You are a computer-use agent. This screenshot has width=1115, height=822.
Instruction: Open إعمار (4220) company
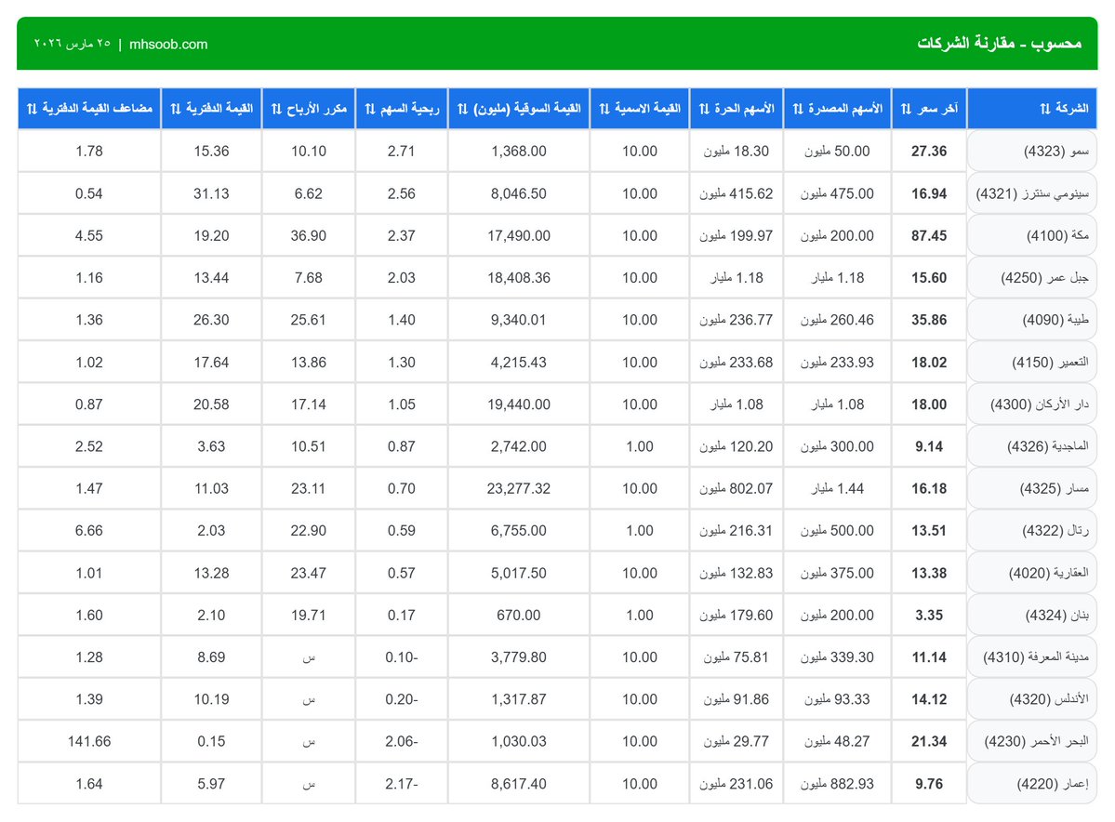click(1032, 784)
